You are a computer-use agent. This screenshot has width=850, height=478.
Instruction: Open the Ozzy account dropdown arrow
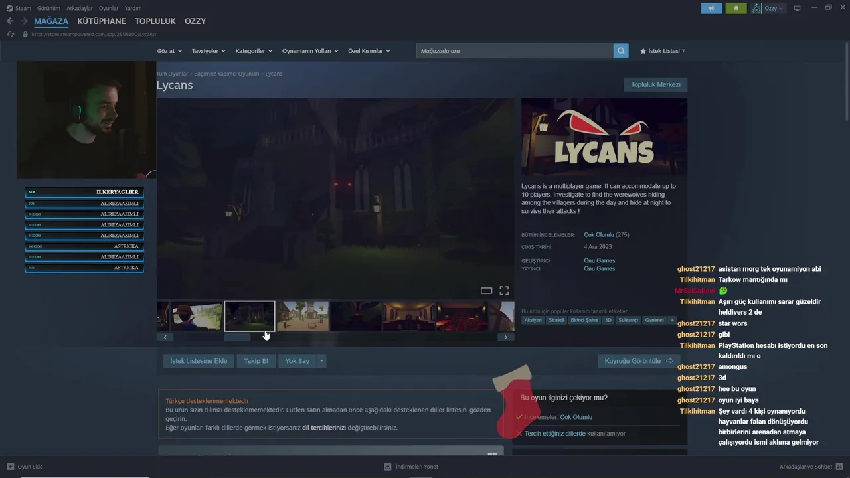781,9
